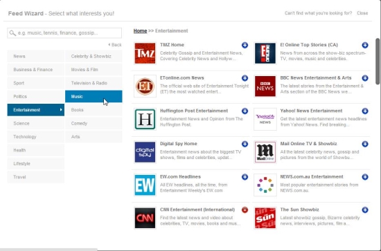Add EW.com Headlines feed plus icon
The image size is (381, 251).
[x=245, y=177]
